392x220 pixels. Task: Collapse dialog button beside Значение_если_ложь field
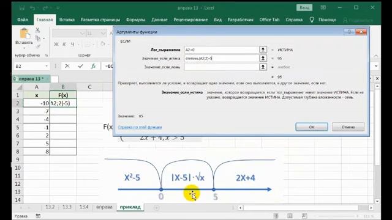click(263, 67)
